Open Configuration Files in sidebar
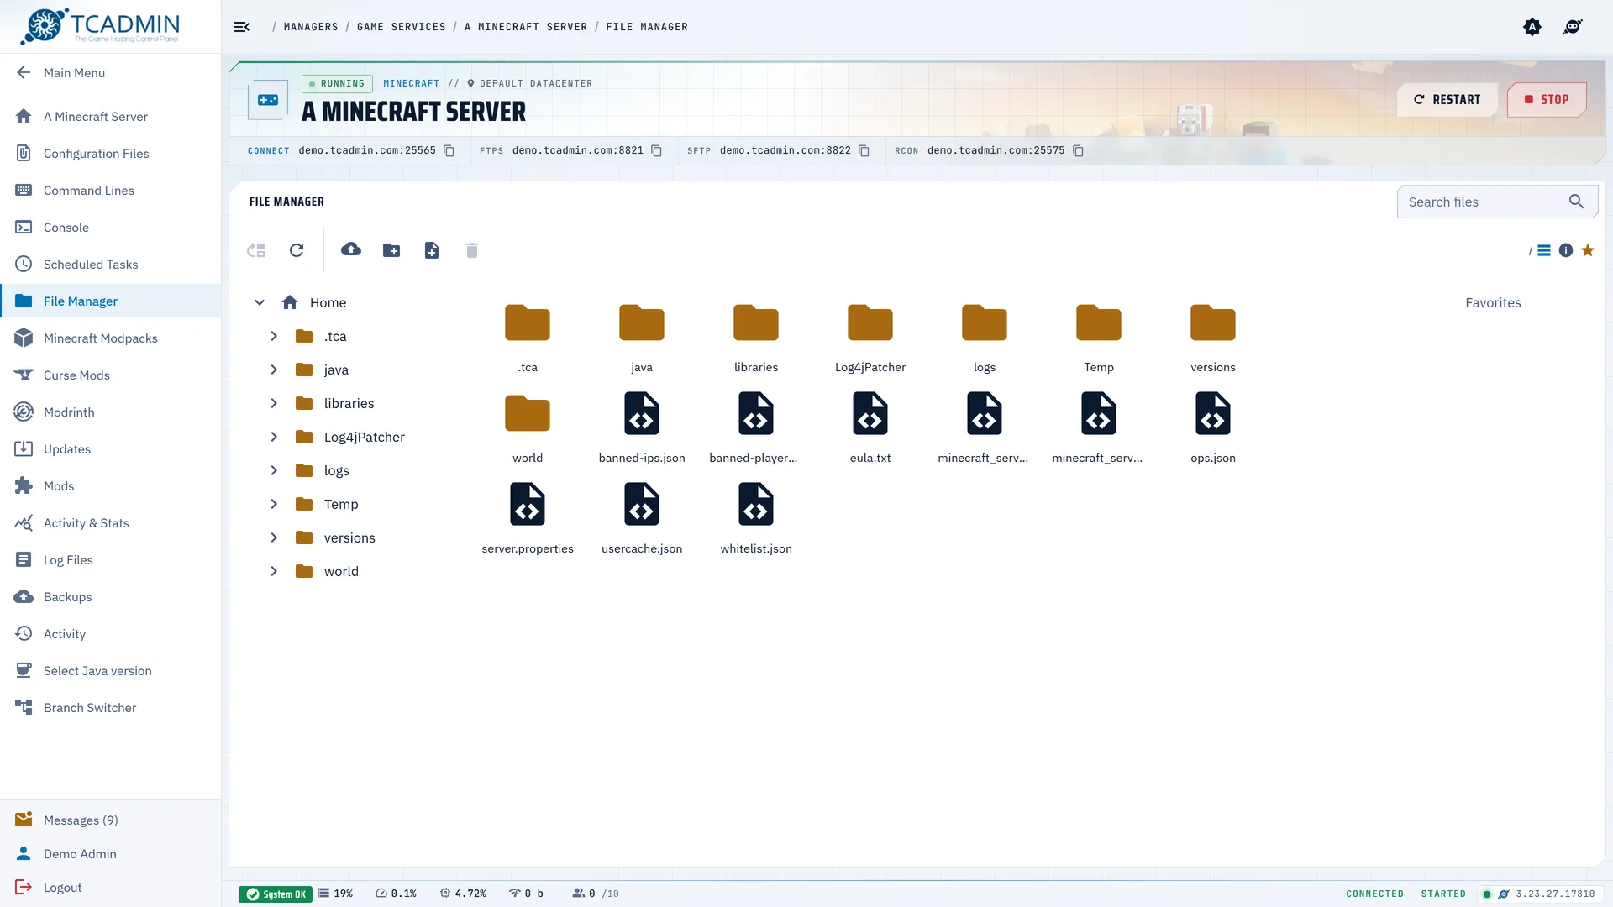 [x=110, y=153]
